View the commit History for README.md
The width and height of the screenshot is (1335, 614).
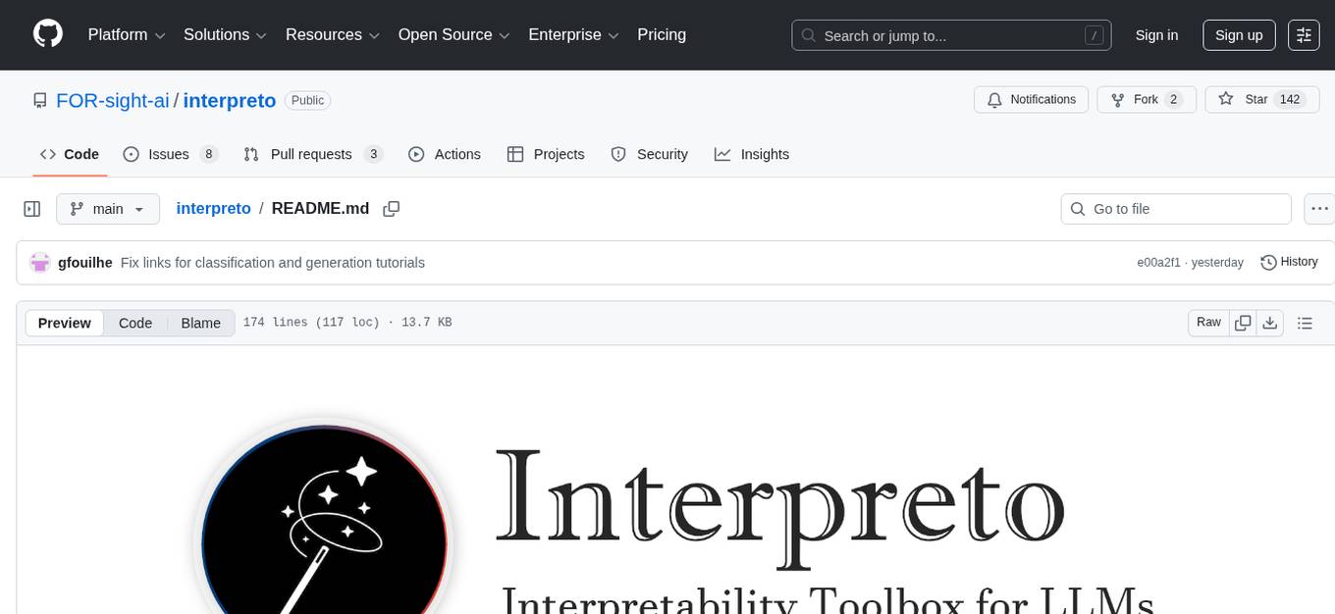pos(1289,262)
